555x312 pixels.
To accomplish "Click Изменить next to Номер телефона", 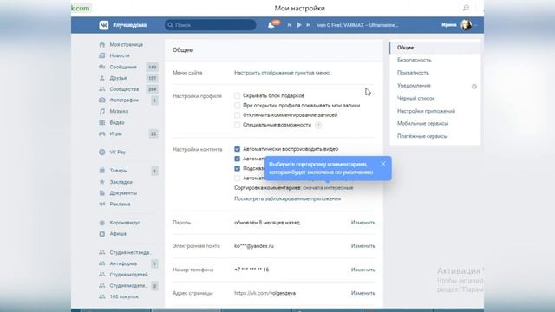I will tap(363, 270).
